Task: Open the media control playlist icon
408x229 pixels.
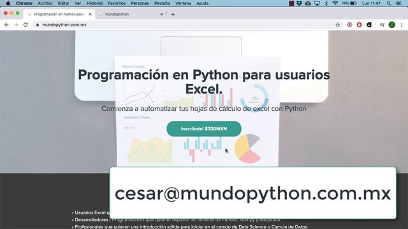Action: point(382,25)
